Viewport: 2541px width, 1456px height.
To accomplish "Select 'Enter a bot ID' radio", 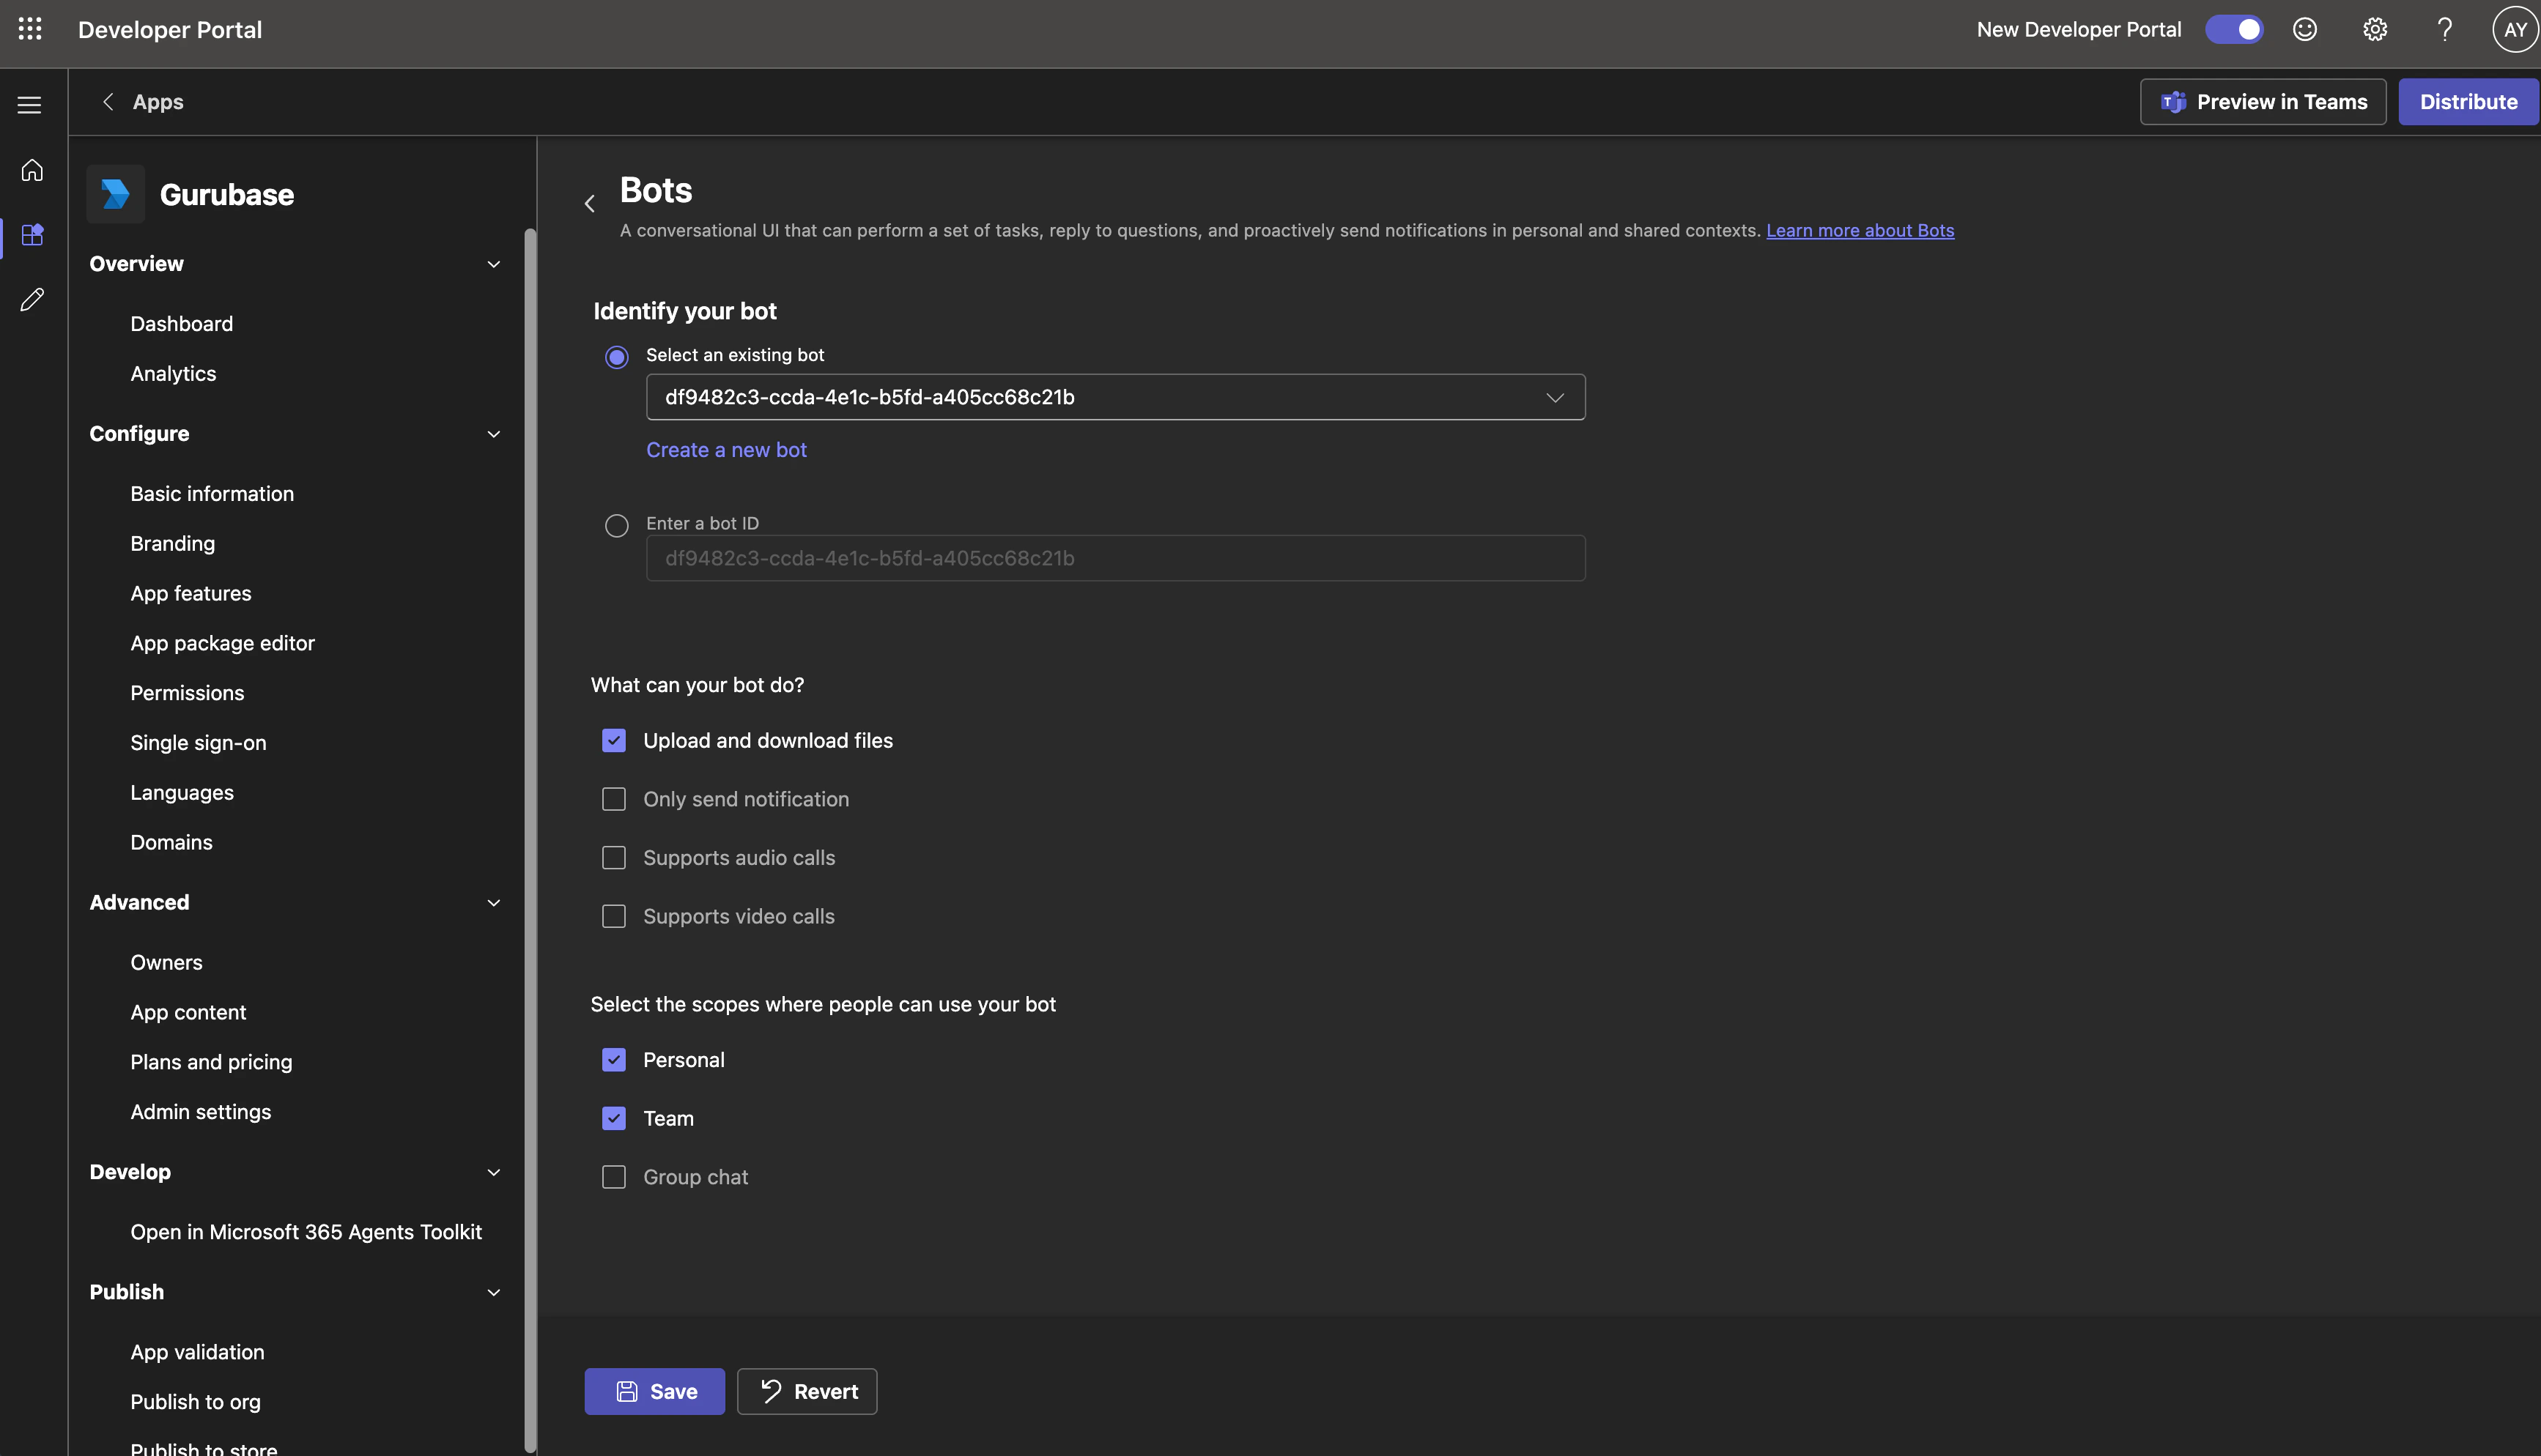I will click(x=616, y=525).
